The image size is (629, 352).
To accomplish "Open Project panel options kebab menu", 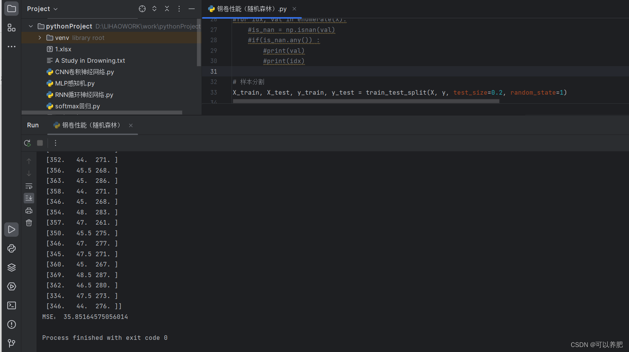I will [179, 9].
